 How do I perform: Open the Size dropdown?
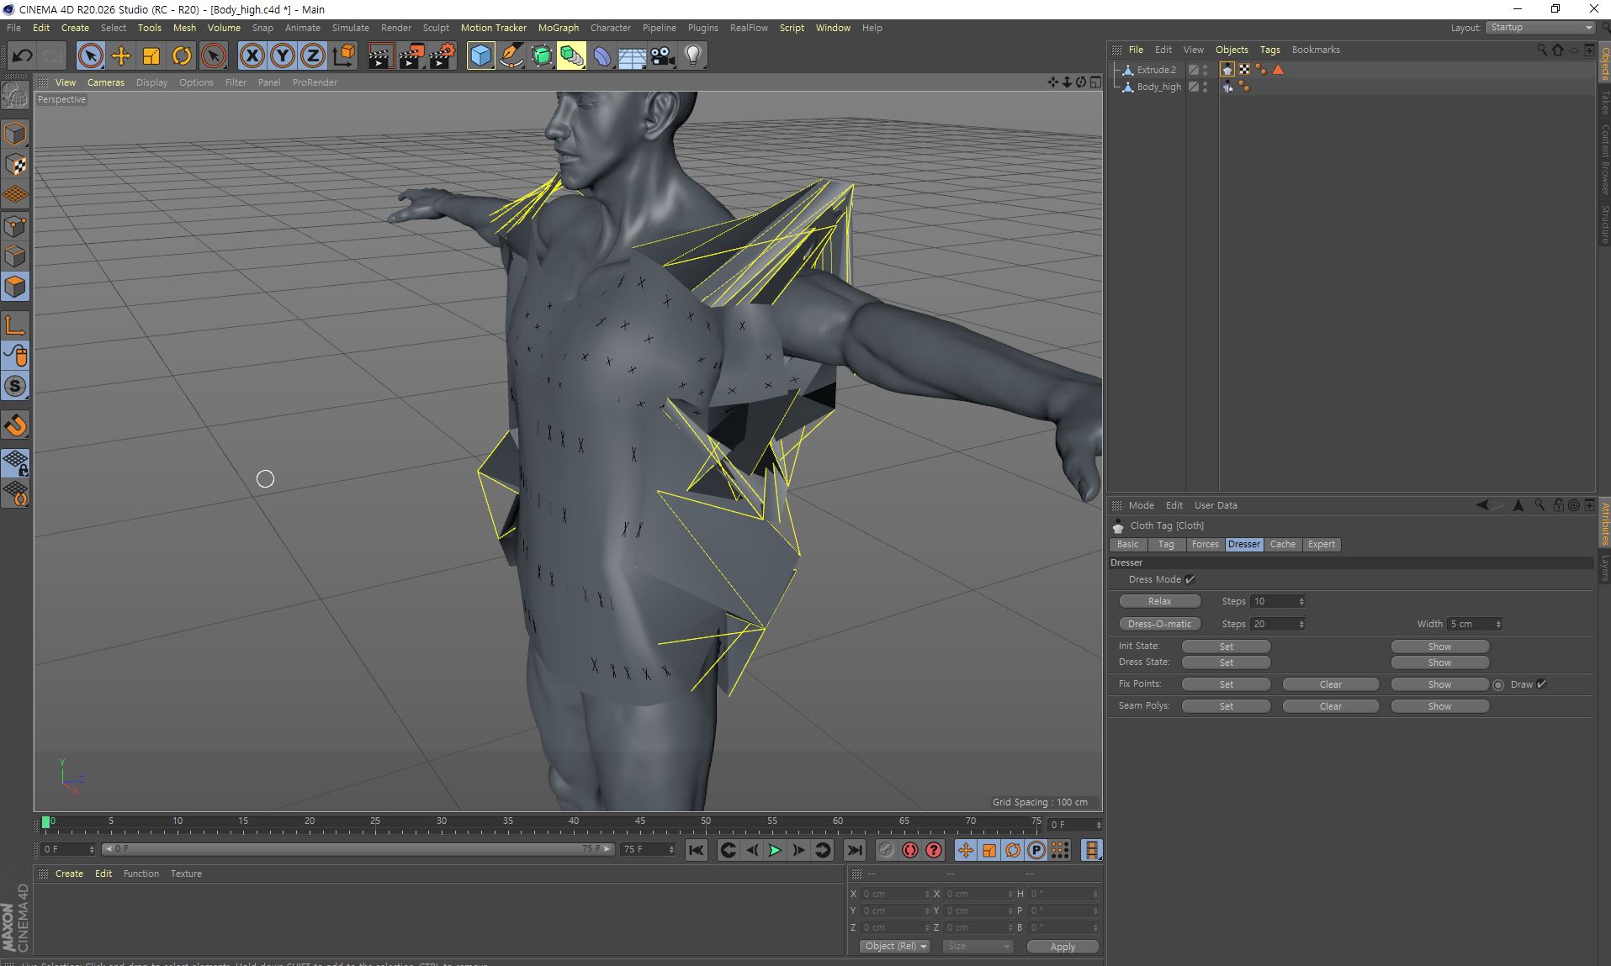pyautogui.click(x=978, y=947)
